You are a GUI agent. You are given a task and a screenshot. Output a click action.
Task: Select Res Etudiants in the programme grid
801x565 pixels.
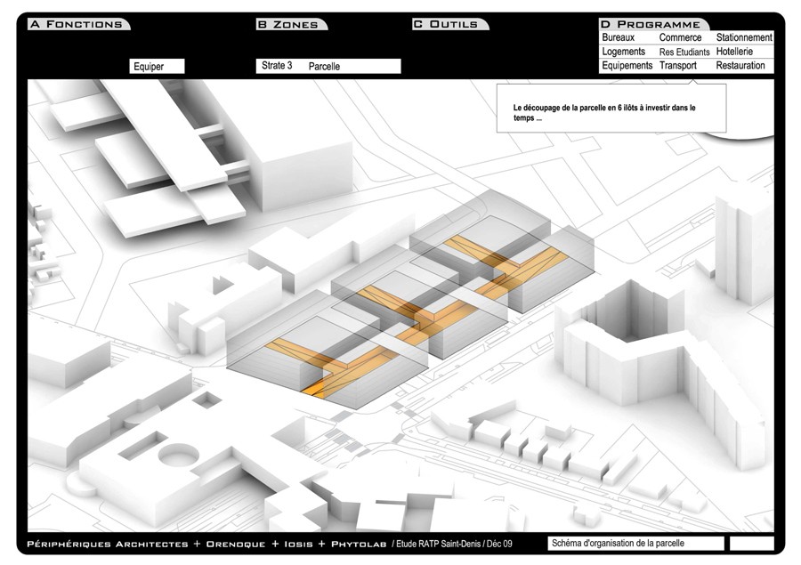[684, 52]
